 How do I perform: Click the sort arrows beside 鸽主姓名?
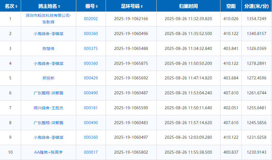[59, 6]
